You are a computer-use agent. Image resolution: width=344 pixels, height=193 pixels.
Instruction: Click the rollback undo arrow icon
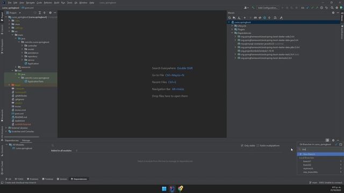(326, 8)
